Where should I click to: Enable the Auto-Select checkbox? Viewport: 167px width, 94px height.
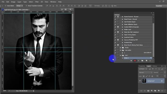point(6,6)
